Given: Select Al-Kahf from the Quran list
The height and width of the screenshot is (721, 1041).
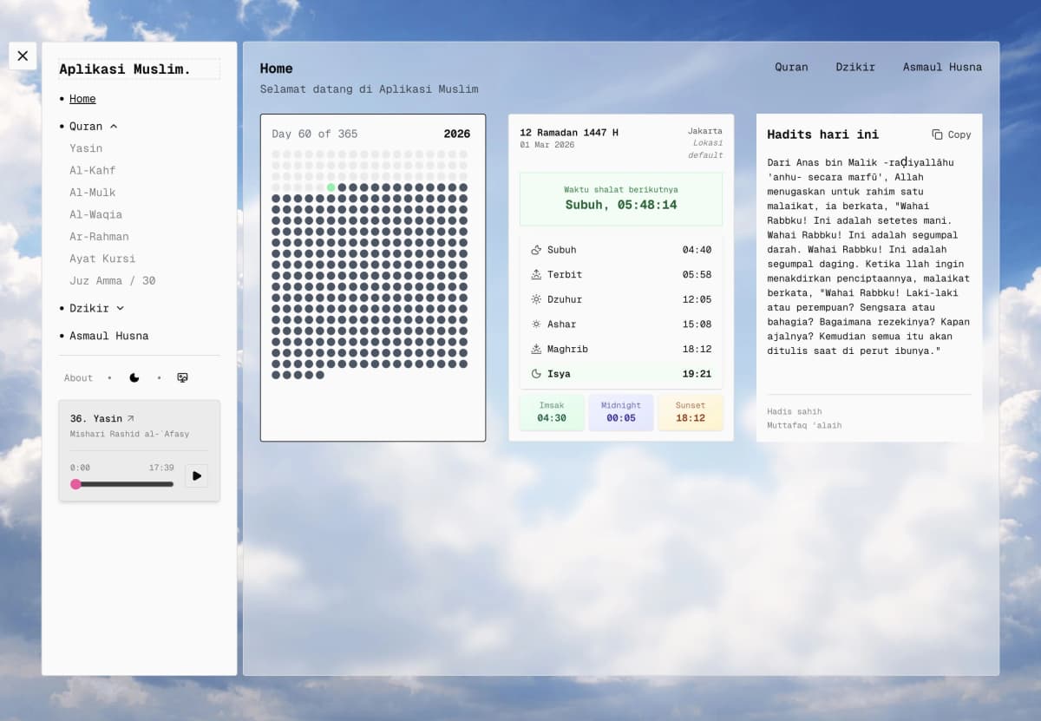Looking at the screenshot, I should click(x=92, y=170).
